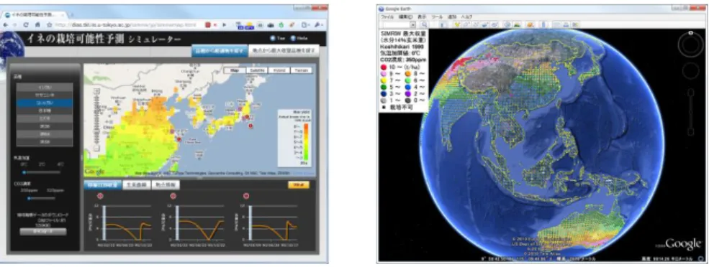Image resolution: width=709 pixels, height=267 pixels.
Task: Reload the rice simulator page
Action: (x=26, y=25)
